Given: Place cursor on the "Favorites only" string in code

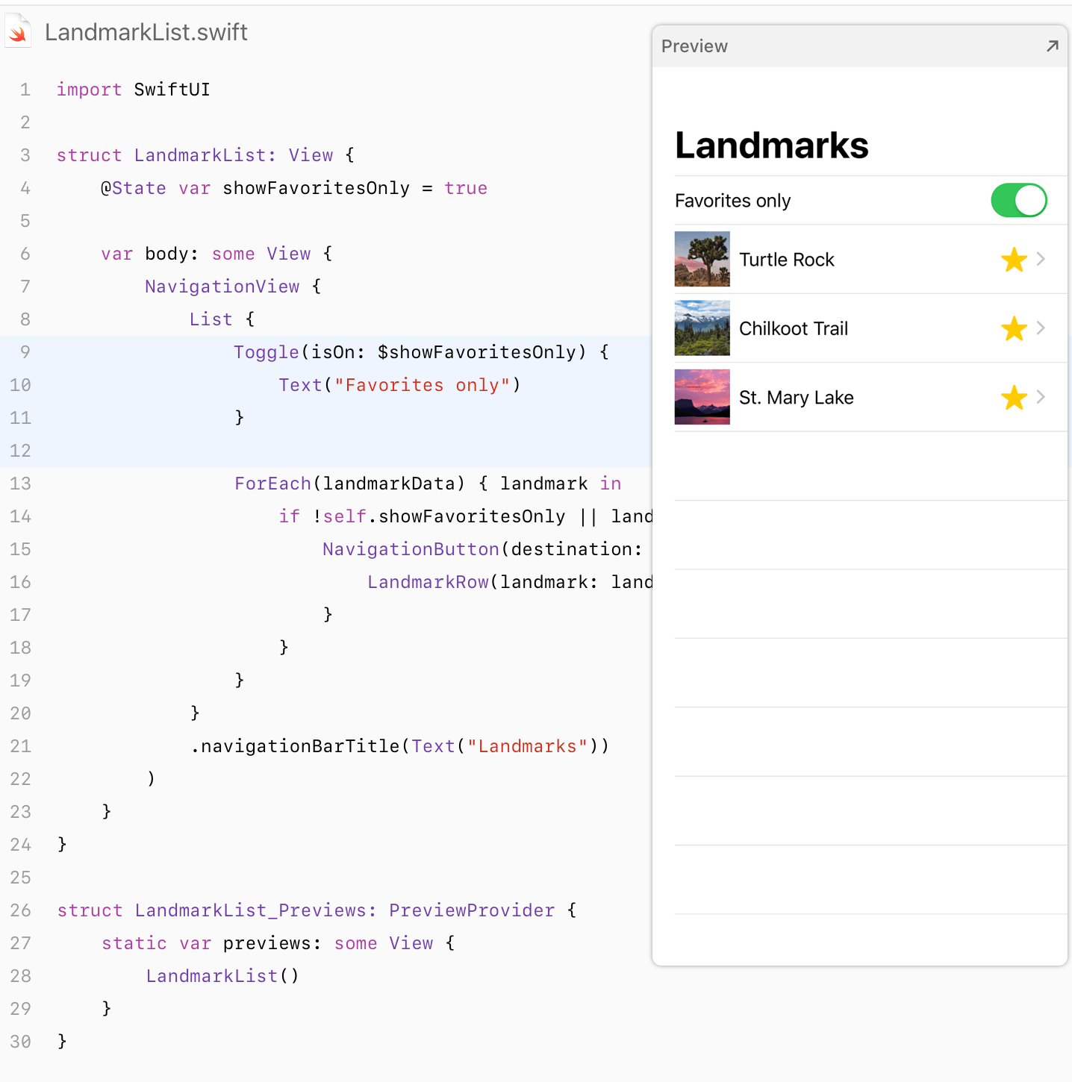Looking at the screenshot, I should coord(422,385).
